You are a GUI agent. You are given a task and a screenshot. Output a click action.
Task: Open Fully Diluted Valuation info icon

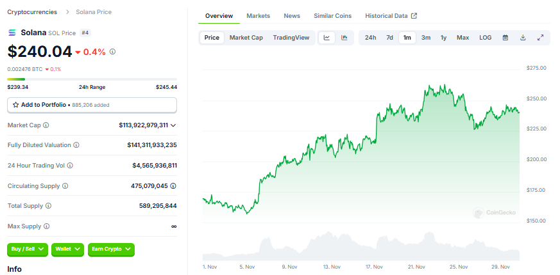tap(76, 145)
